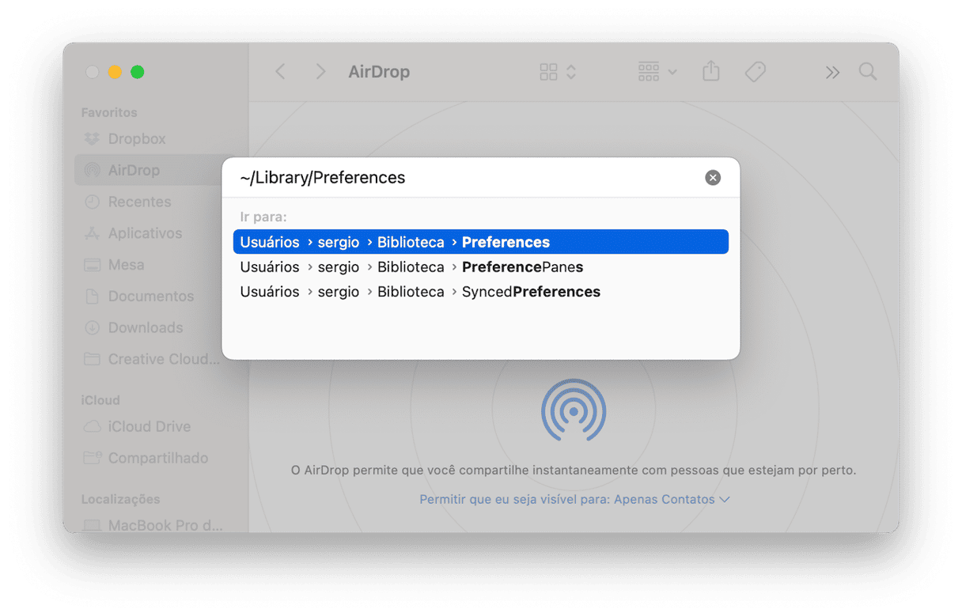The width and height of the screenshot is (962, 616).
Task: Open the Tags toolbar icon
Action: tap(756, 72)
